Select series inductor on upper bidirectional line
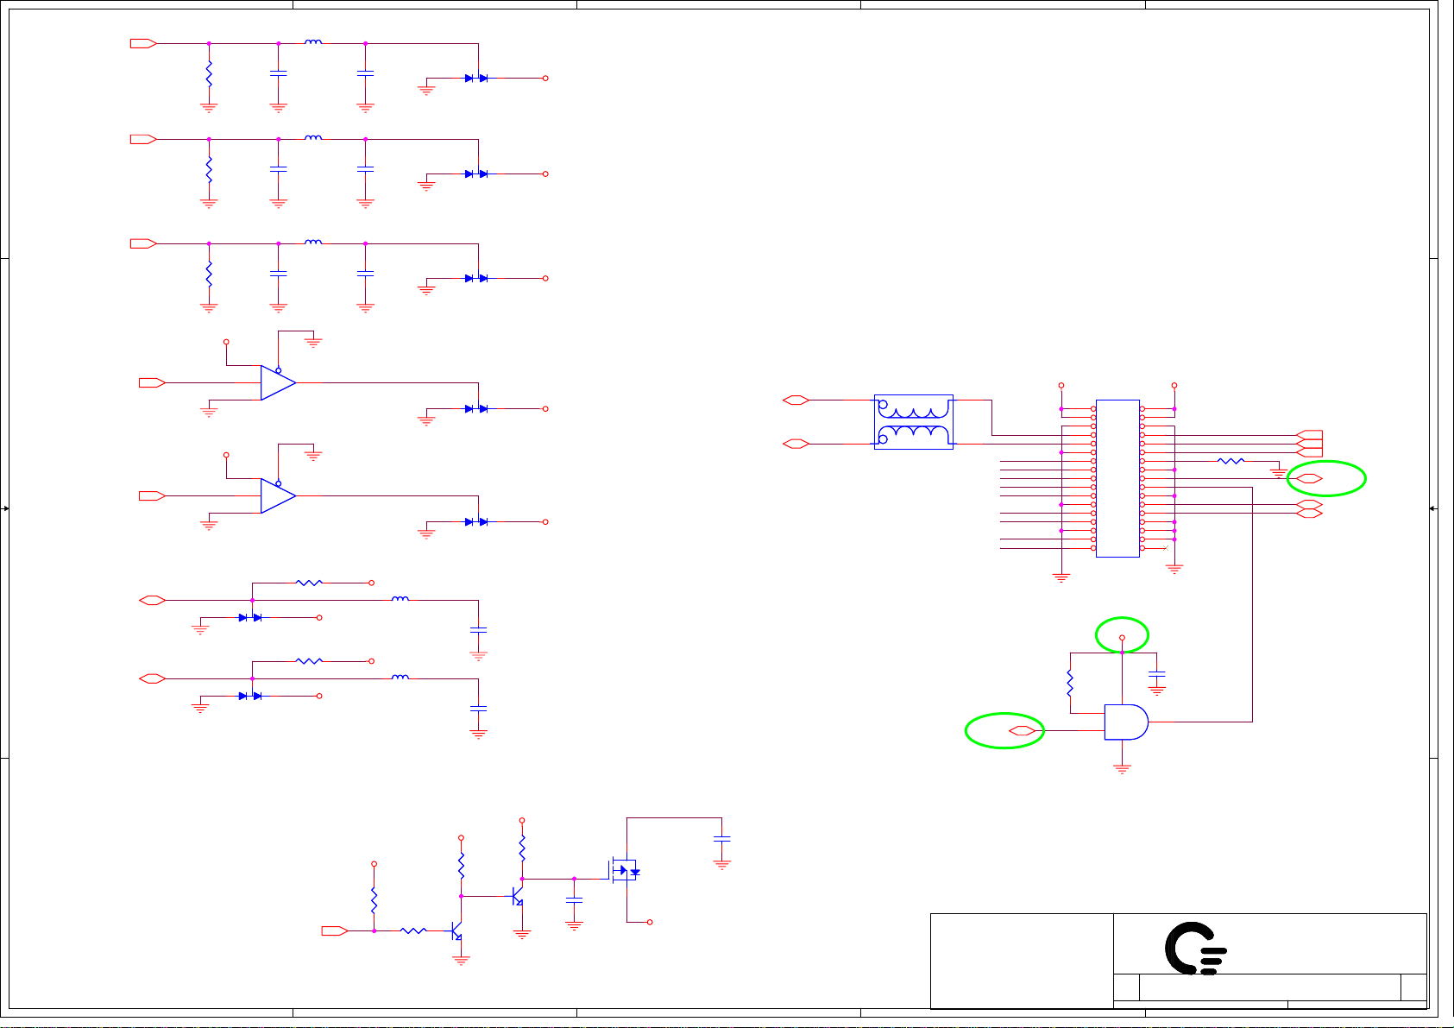Viewport: 1454px width, 1028px height. click(400, 598)
